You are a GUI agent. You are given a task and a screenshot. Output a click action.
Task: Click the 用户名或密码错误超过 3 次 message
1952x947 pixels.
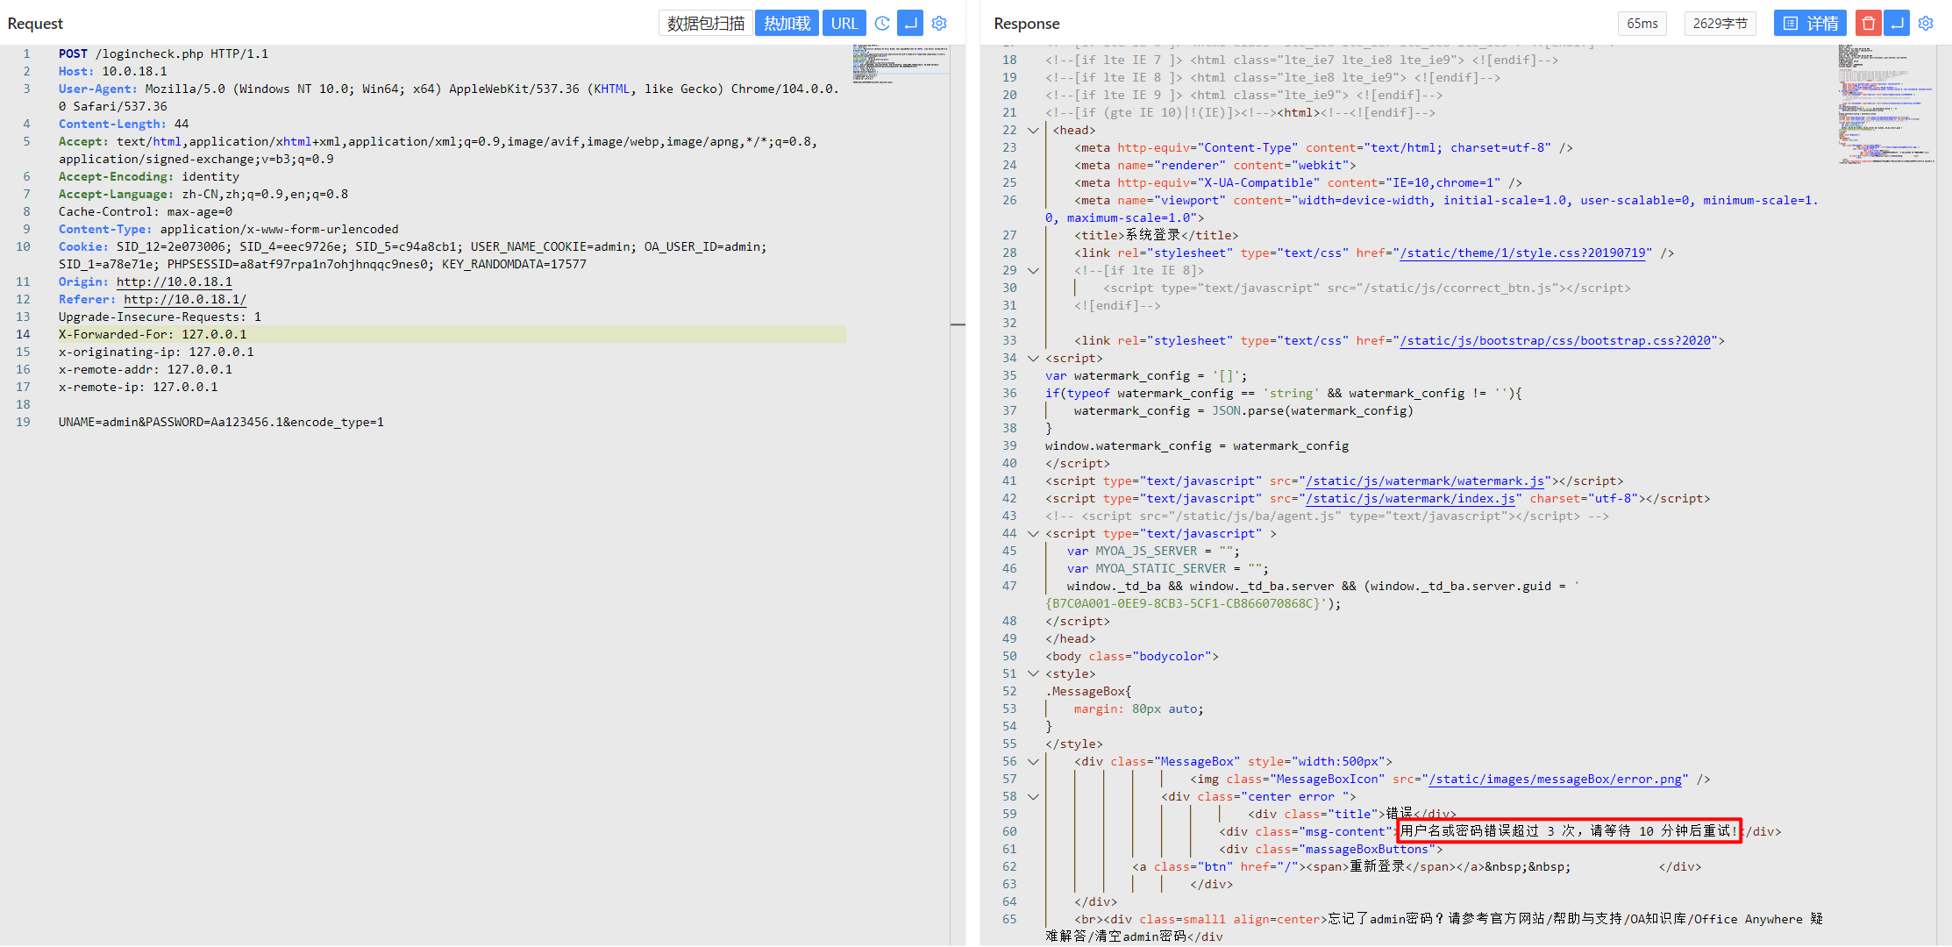pos(1568,830)
